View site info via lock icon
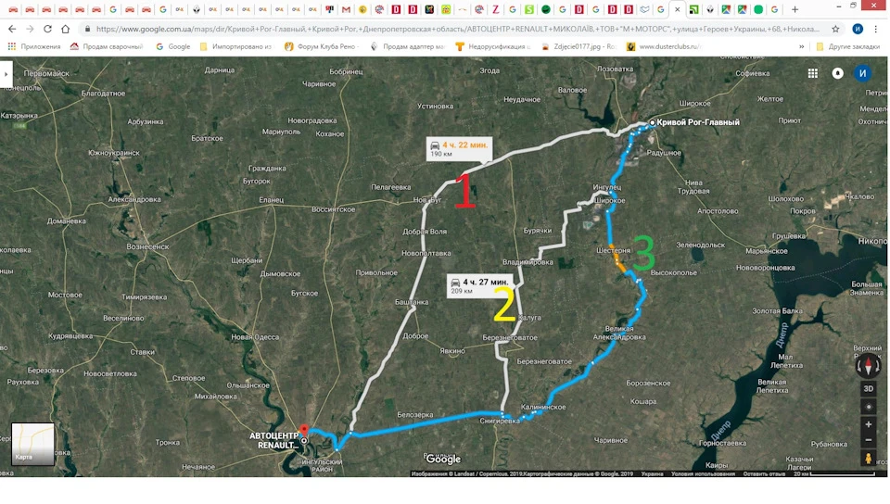Viewport: 890px width, 504px height. (87, 29)
